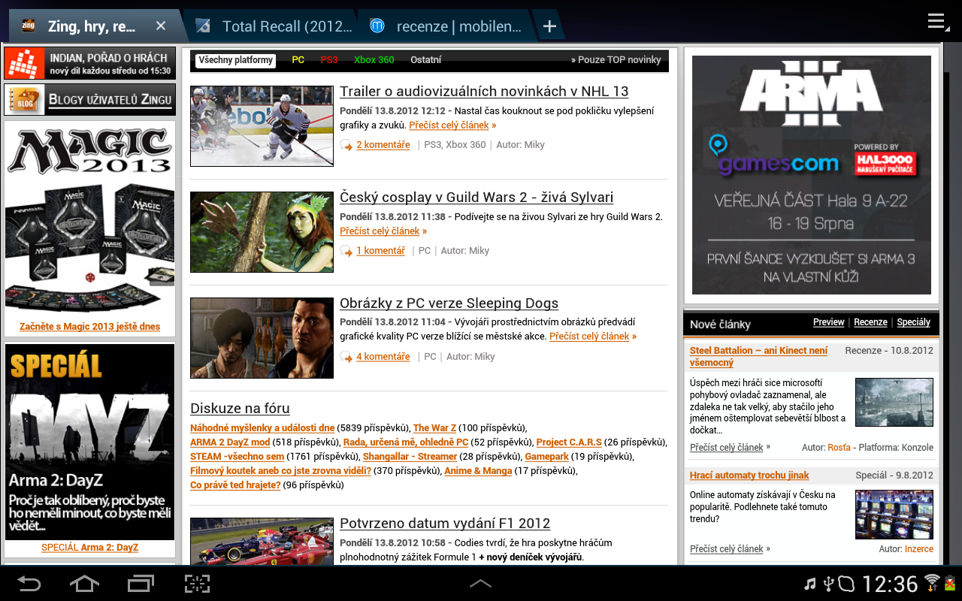Filter news by PC platform
Viewport: 962px width, 601px height.
pyautogui.click(x=298, y=59)
